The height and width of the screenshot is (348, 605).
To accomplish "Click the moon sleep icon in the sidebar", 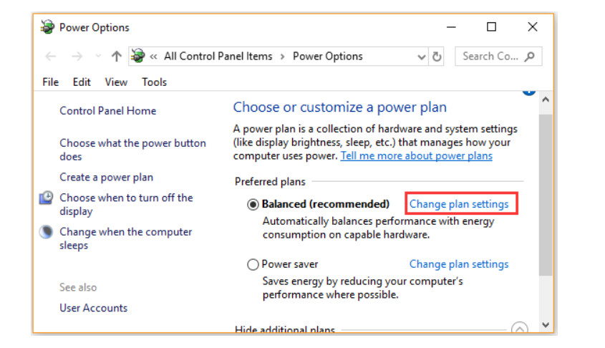I will (x=46, y=232).
